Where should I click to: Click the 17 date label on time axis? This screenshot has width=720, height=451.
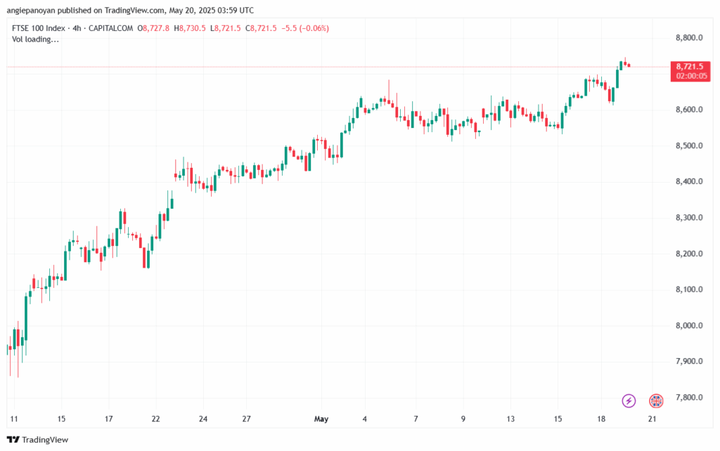click(109, 419)
